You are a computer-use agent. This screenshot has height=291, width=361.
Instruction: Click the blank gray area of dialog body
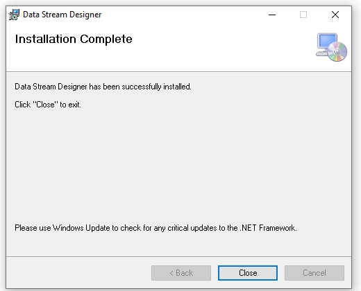(x=178, y=161)
